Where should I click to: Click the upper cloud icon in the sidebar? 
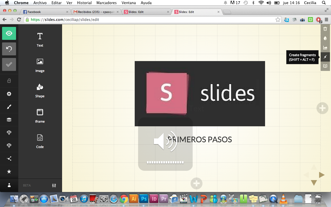point(9,132)
